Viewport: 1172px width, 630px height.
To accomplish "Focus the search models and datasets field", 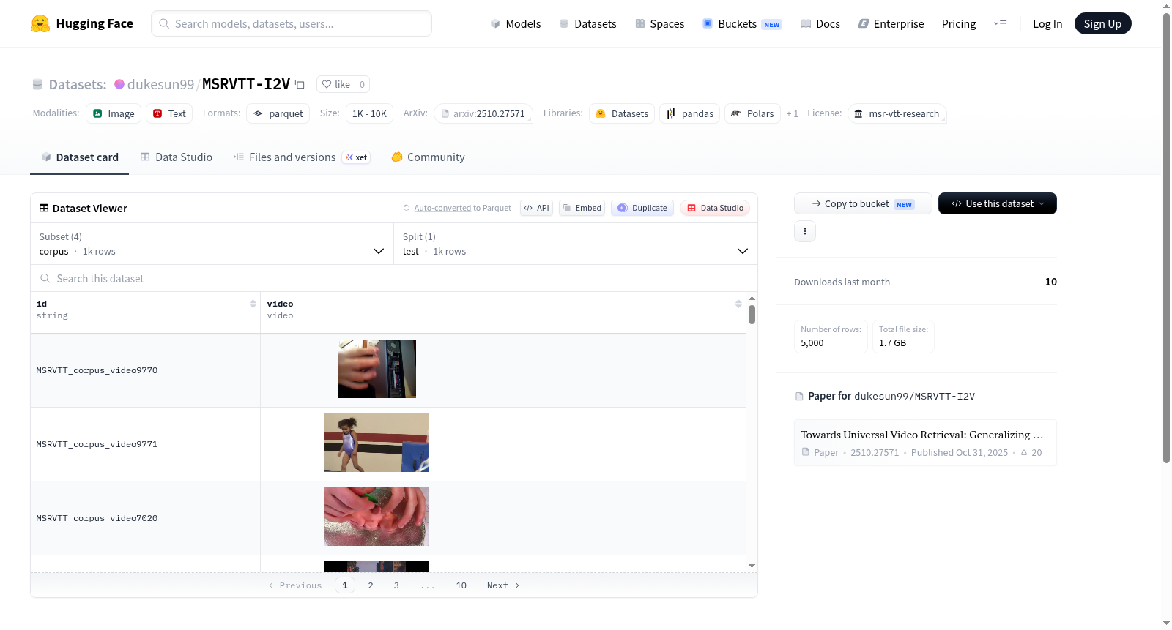I will point(292,23).
